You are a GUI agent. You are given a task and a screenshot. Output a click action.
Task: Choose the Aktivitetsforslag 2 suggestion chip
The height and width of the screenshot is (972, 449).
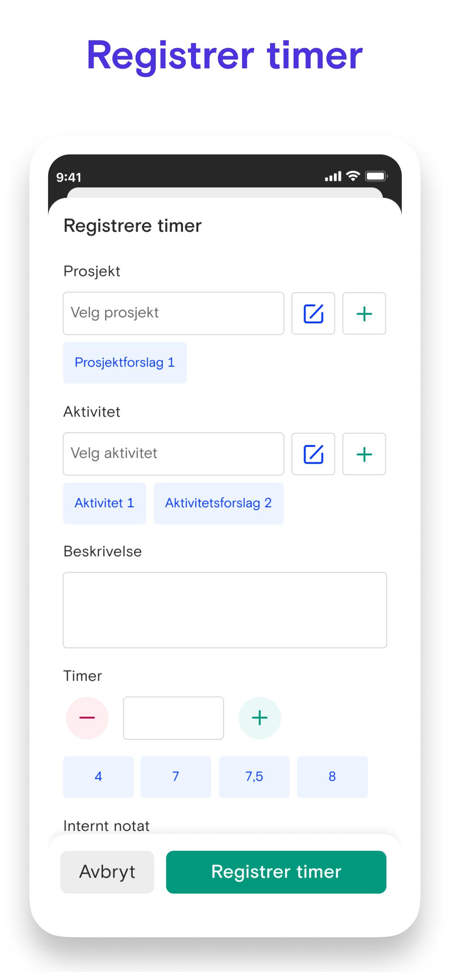[218, 503]
